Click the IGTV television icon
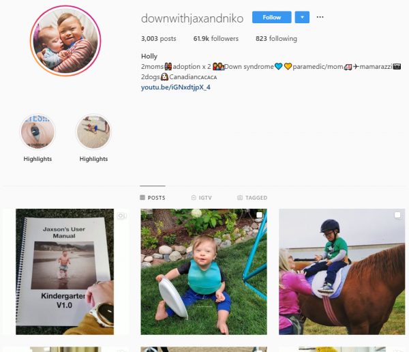The height and width of the screenshot is (352, 409). coord(194,197)
